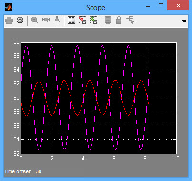Screen dimensions: 192x181
Task: Select the Zoom Y-axis tool
Action: 57,20
